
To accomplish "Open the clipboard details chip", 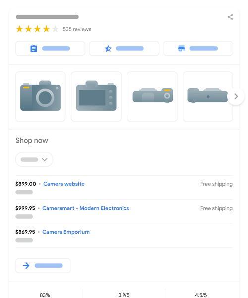I will point(50,49).
